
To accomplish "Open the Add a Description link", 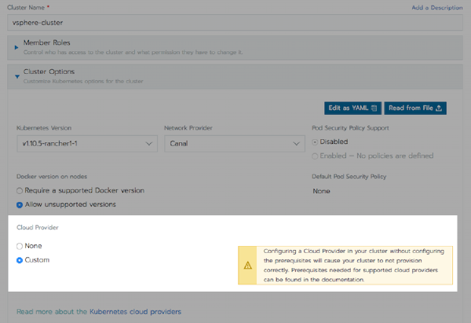I will tap(436, 8).
